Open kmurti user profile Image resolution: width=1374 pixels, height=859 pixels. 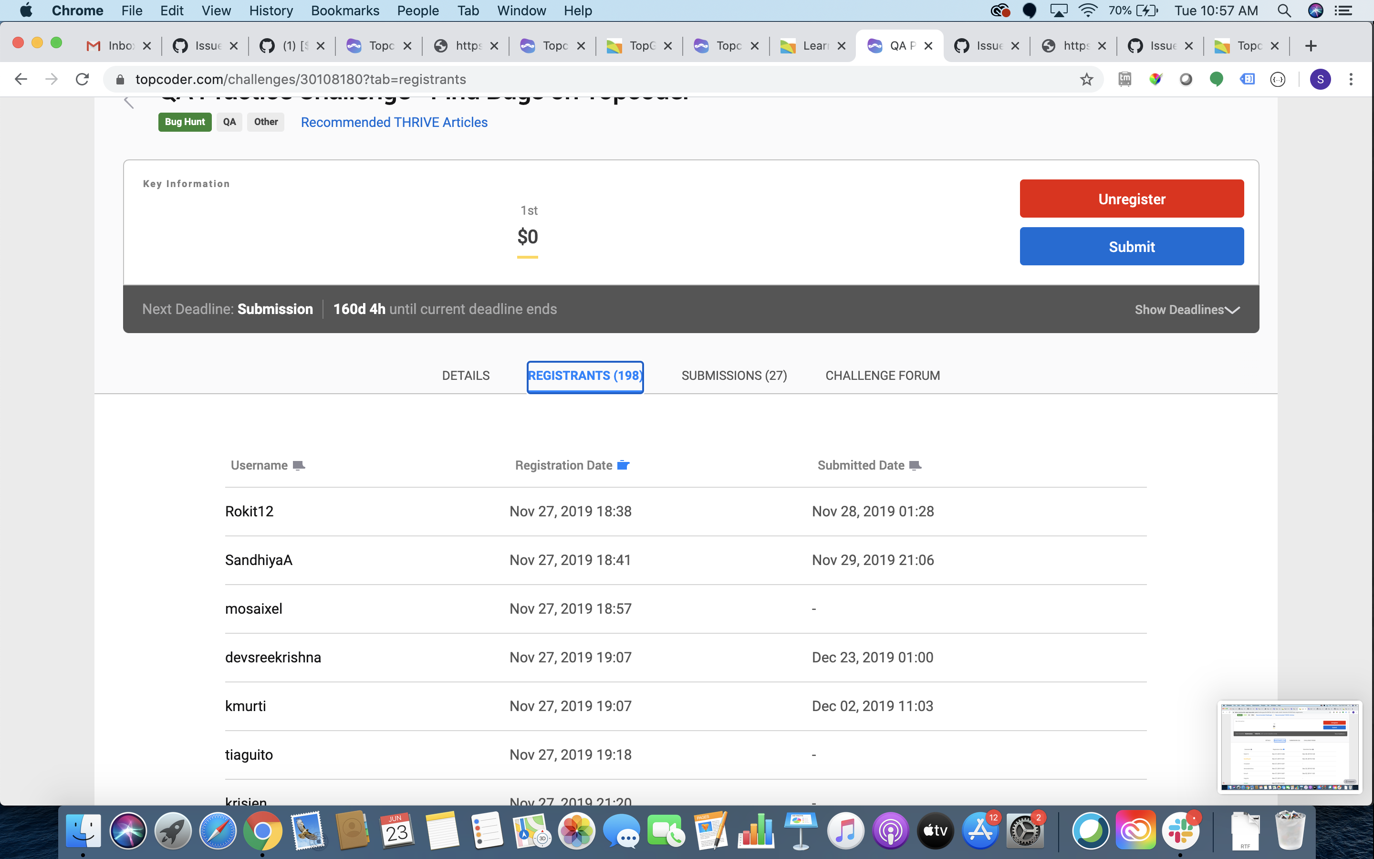pos(245,706)
